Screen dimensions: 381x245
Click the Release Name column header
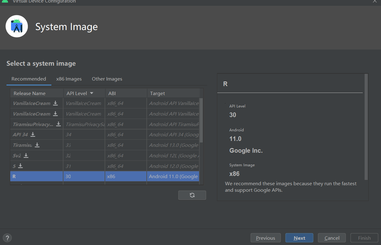(x=29, y=93)
